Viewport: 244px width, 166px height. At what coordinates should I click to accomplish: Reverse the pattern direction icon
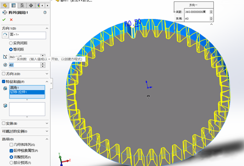click(5, 35)
